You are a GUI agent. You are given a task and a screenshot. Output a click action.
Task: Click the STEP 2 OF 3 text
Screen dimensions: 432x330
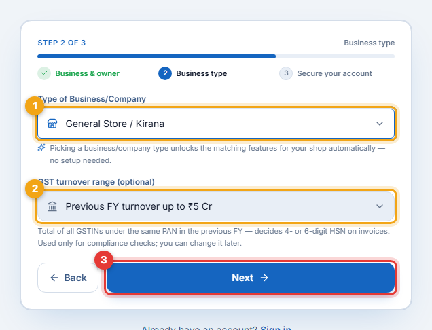(62, 43)
